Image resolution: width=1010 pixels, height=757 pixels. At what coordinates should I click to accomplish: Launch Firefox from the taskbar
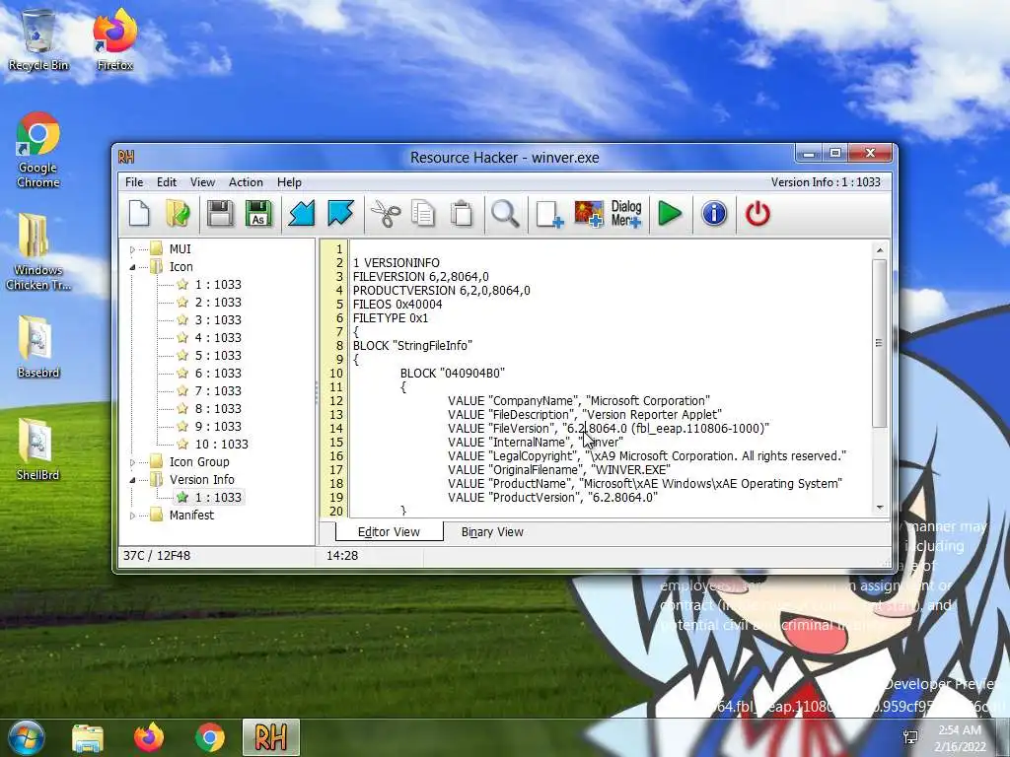(x=149, y=737)
